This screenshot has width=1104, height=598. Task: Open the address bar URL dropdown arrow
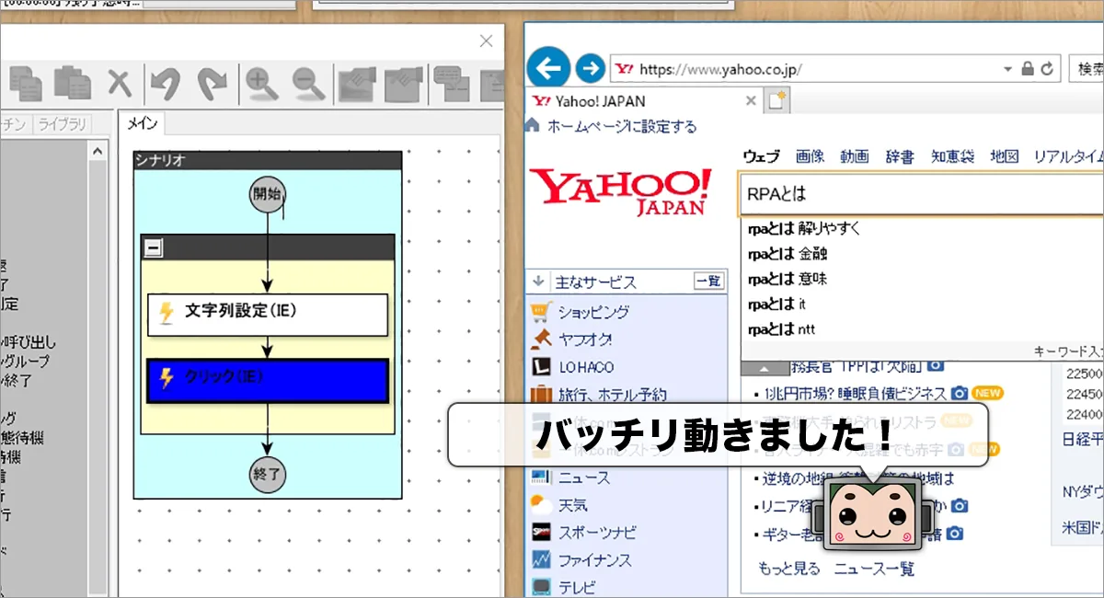[x=1007, y=69]
